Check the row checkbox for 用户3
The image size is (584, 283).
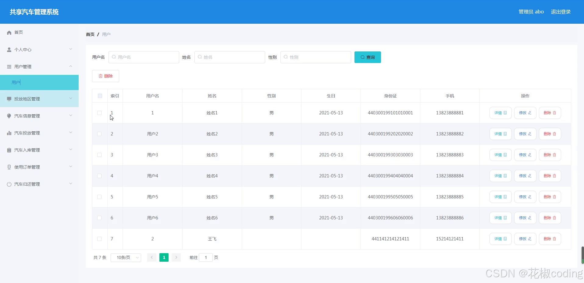tap(99, 155)
